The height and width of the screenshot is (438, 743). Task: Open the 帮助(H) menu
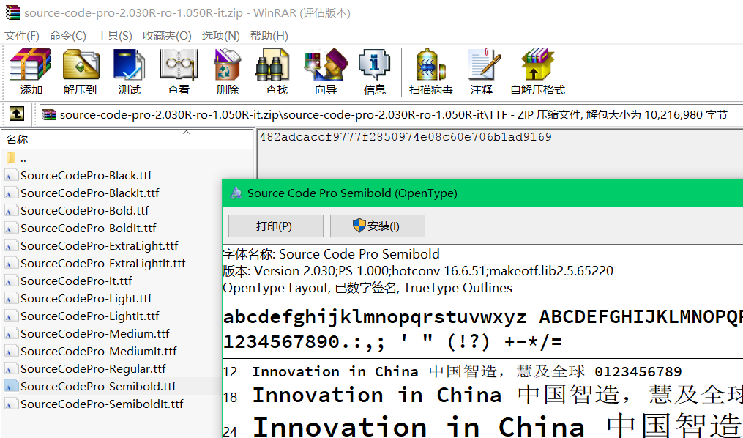pos(269,36)
